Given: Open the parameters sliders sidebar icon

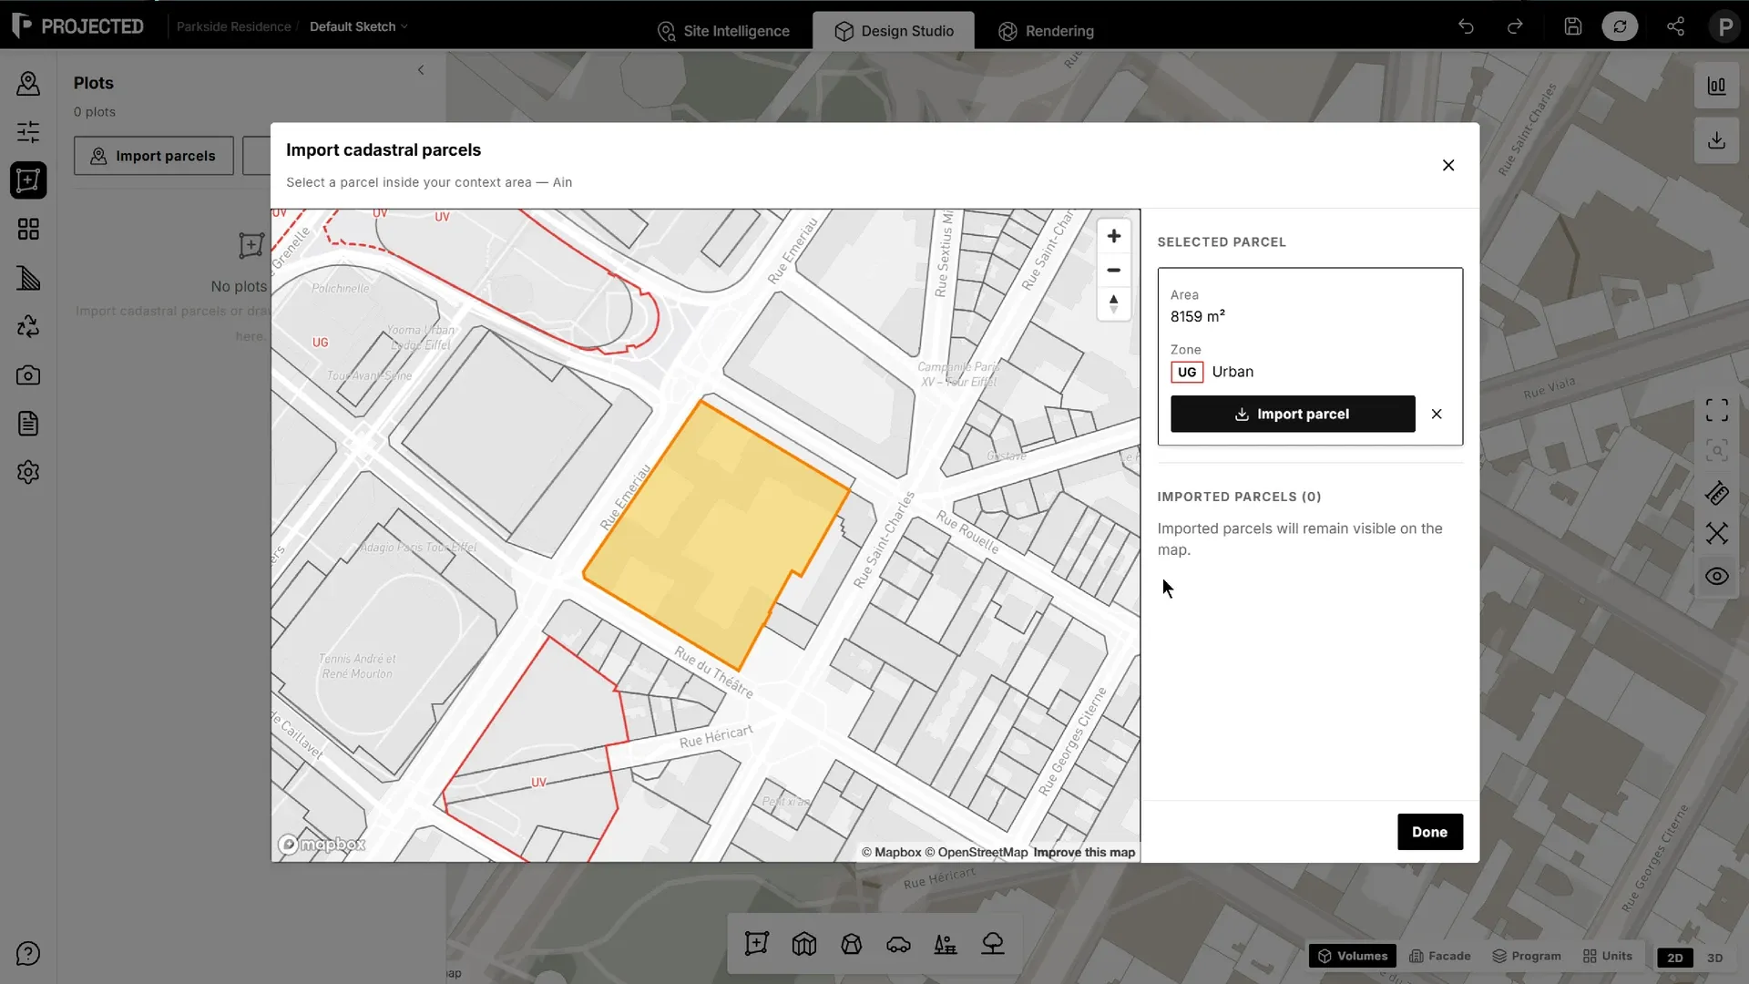Looking at the screenshot, I should [28, 132].
